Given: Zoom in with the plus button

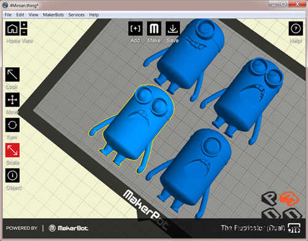Looking at the screenshot, I should click(24, 25).
